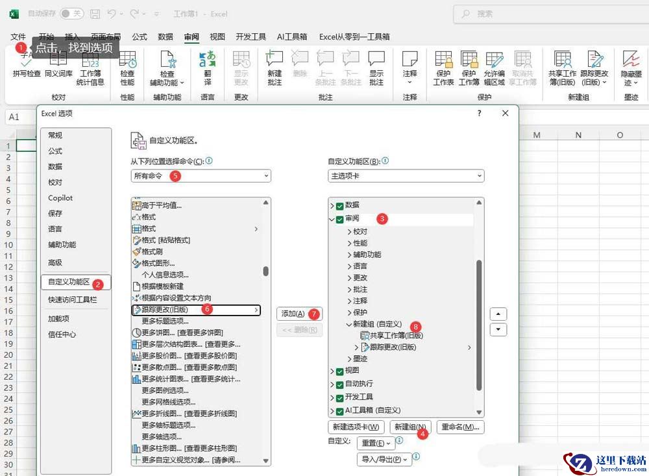The width and height of the screenshot is (649, 476).
Task: Click 跟踪更改(旧版) ribbon button
Action: pos(594,68)
